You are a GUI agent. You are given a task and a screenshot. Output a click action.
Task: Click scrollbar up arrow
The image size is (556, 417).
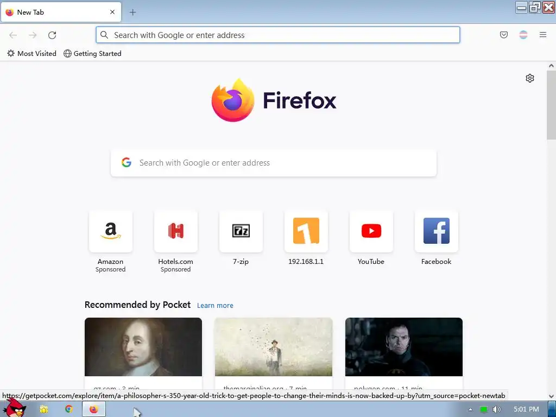(551, 66)
